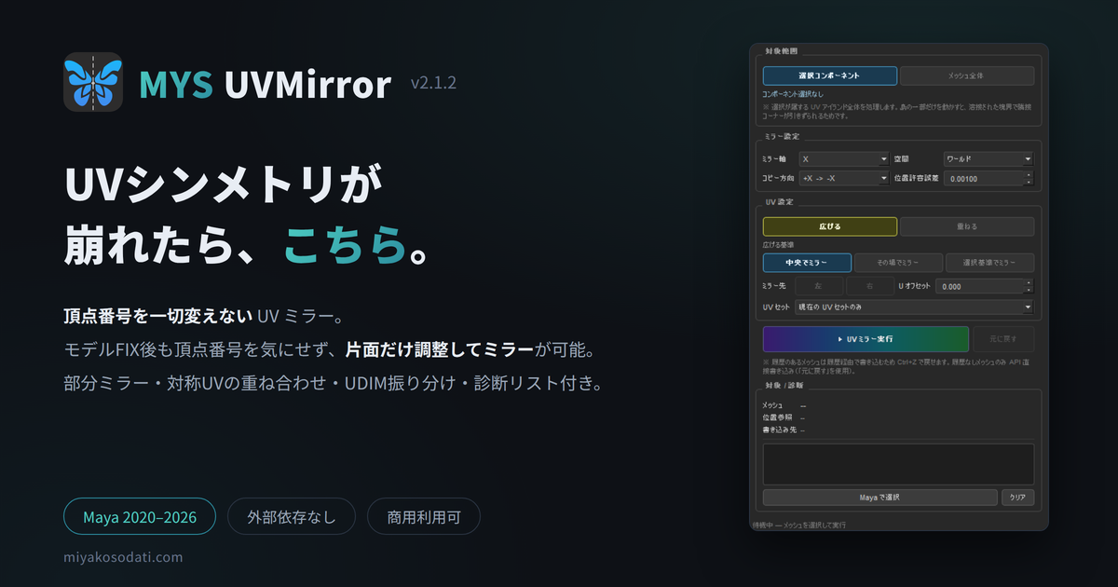This screenshot has height=587, width=1118.
Task: Run the UV ミラー実行 button
Action: pyautogui.click(x=866, y=338)
